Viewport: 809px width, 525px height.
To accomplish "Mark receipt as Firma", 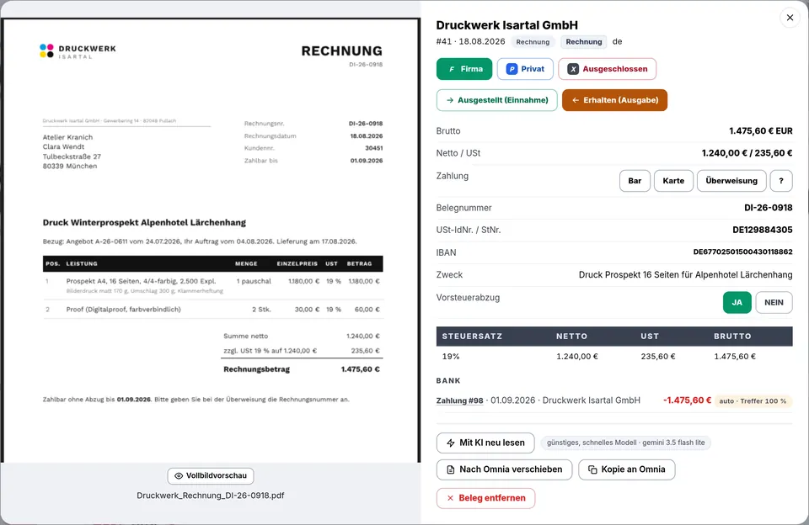I will pyautogui.click(x=464, y=69).
